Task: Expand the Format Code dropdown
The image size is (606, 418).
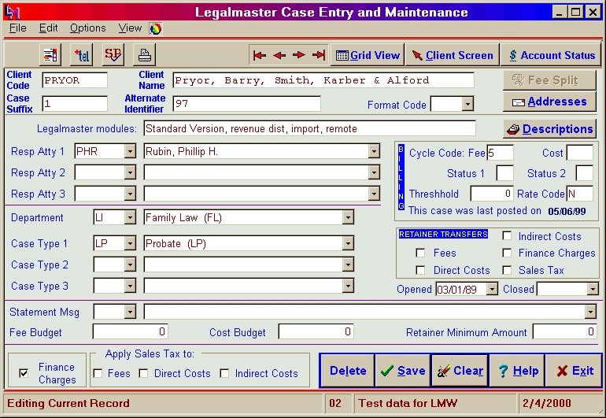Action: tap(467, 104)
